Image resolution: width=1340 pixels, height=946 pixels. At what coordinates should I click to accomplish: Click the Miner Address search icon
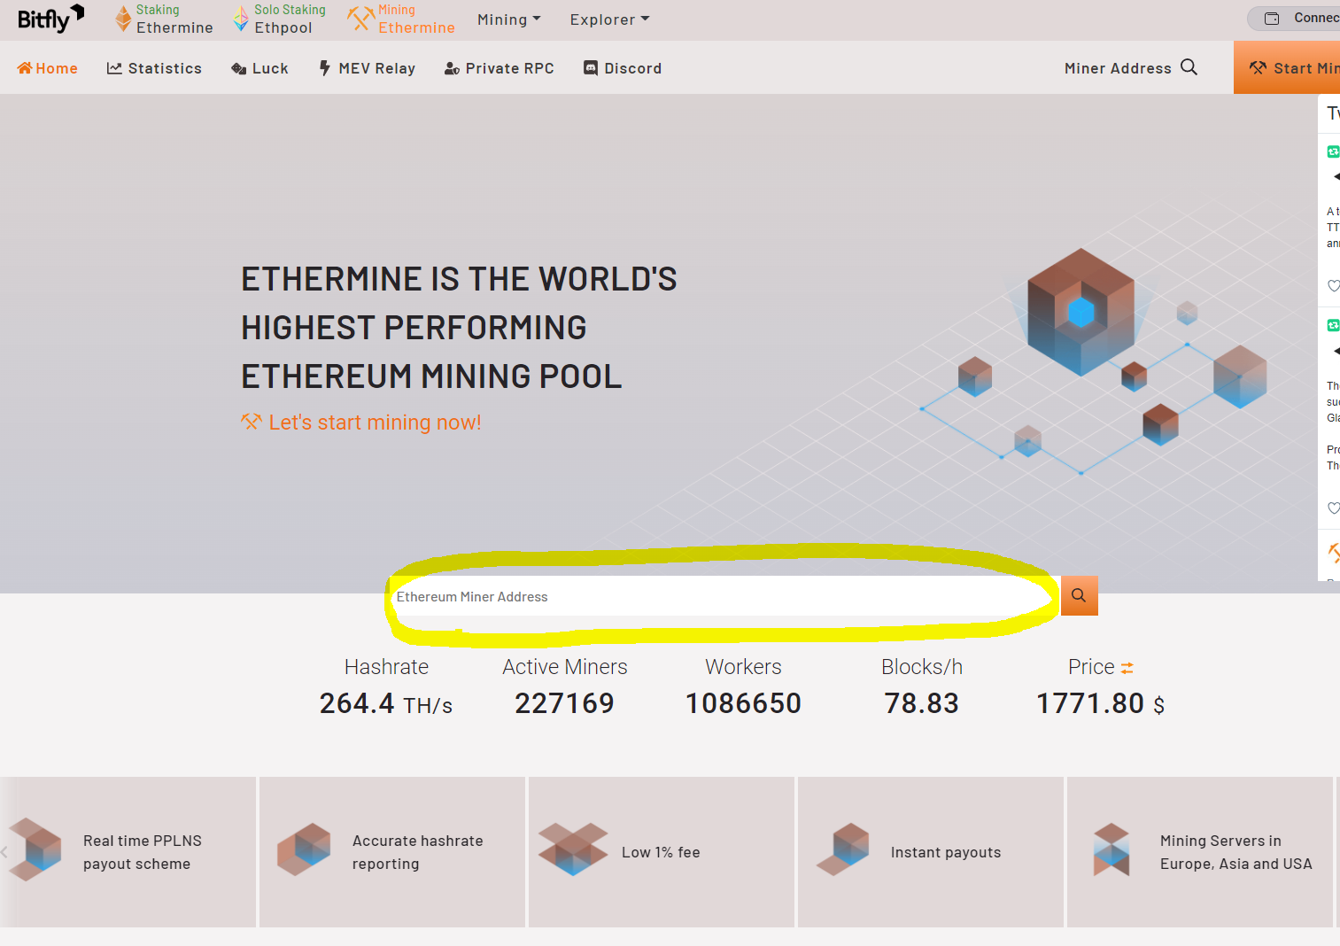tap(1189, 67)
